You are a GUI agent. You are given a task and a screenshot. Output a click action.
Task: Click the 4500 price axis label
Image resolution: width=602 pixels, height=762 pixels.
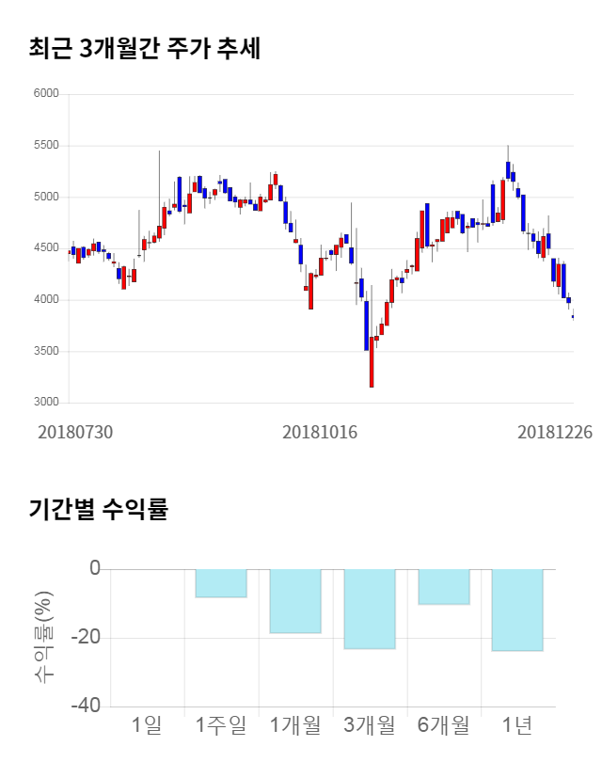pos(46,248)
